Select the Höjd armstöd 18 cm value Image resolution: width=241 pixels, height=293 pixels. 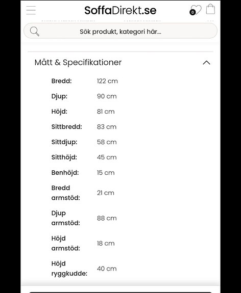tap(106, 243)
